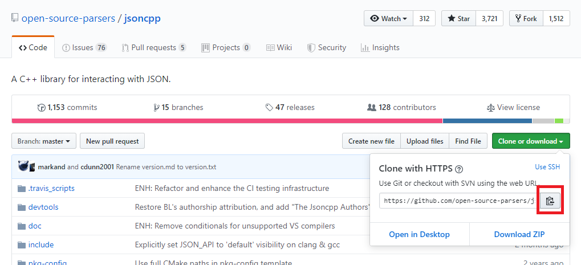Open the Security tab
581x265 pixels.
(x=327, y=47)
